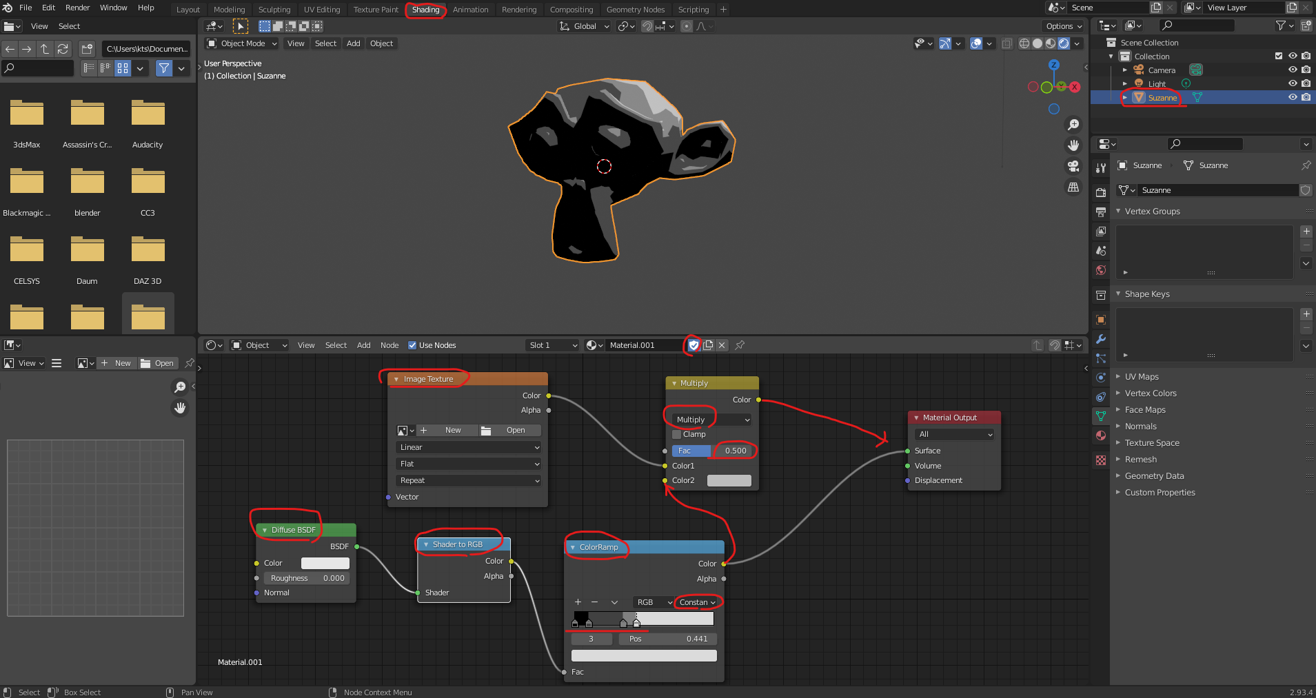Click the add vertex group plus button
1316x698 pixels.
point(1306,232)
